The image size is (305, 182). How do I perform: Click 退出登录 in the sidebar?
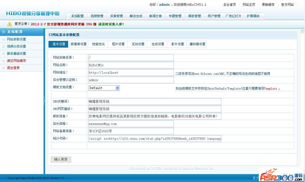click(13, 68)
